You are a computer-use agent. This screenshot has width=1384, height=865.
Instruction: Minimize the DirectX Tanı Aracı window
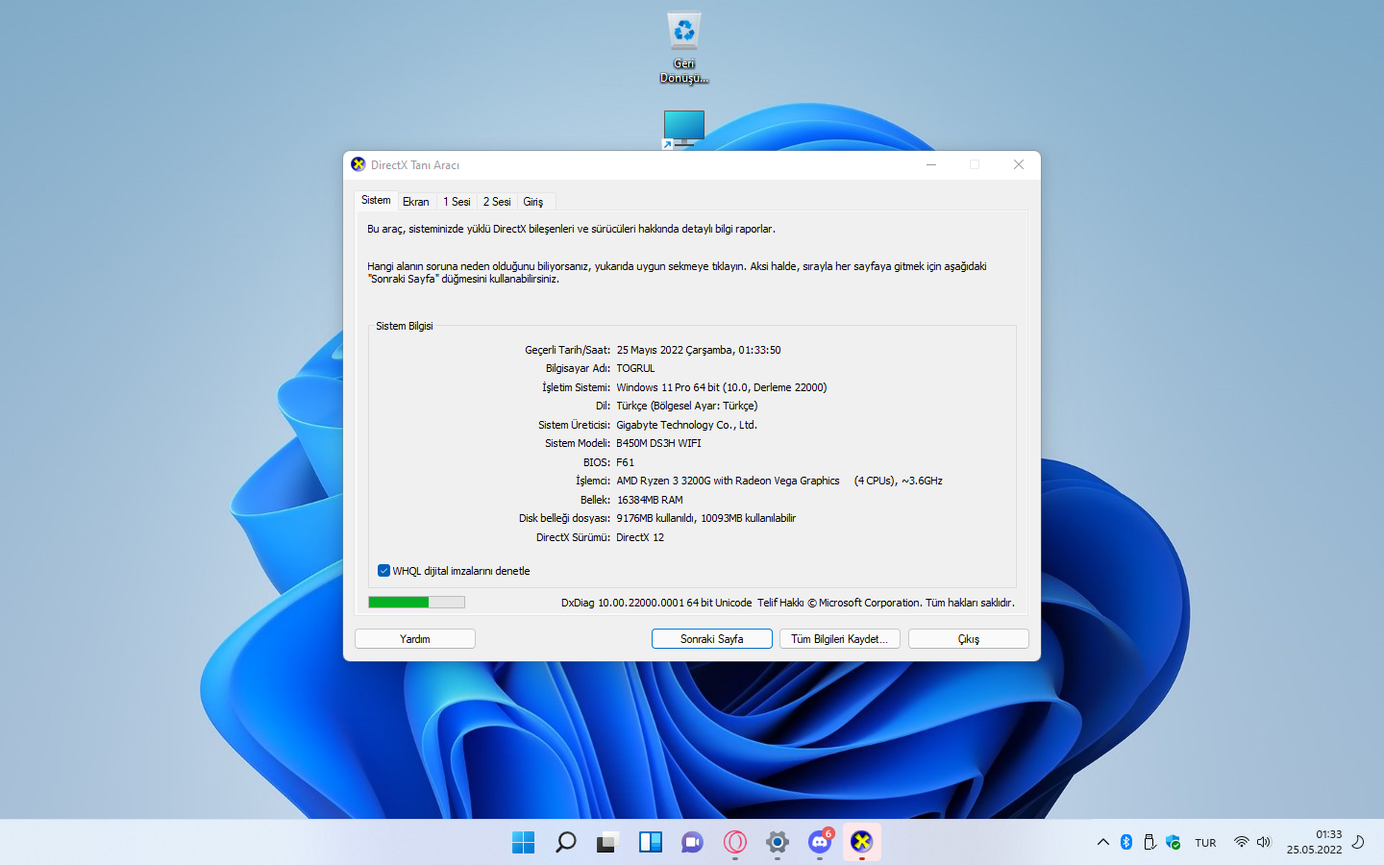pos(931,164)
